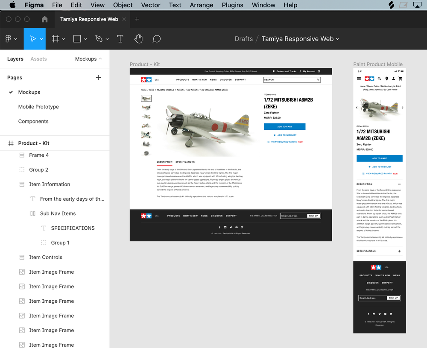Open the Vector menu
427x348 pixels.
pyautogui.click(x=151, y=5)
